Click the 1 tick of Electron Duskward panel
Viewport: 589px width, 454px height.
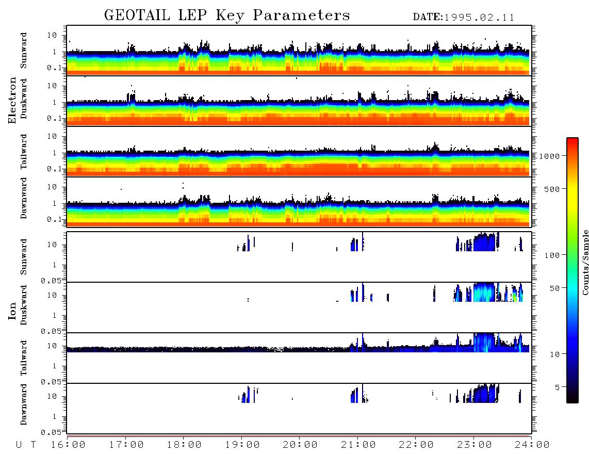55,102
